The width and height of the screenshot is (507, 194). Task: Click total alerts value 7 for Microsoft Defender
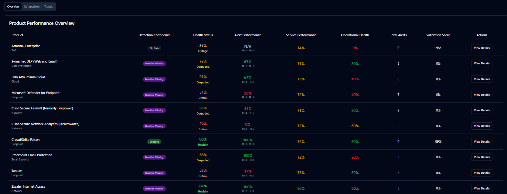pyautogui.click(x=398, y=95)
